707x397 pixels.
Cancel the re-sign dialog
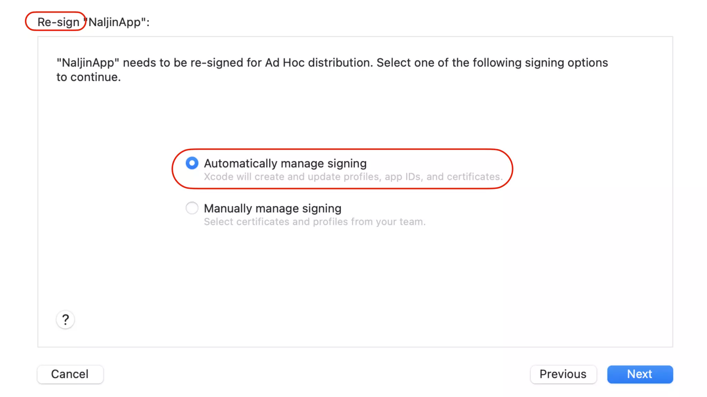click(x=70, y=374)
